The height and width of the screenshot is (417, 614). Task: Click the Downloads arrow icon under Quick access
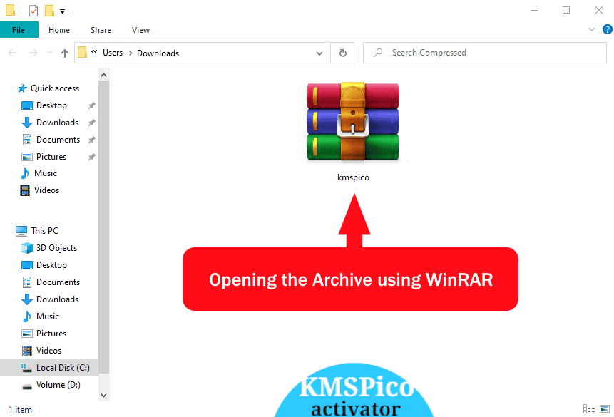27,123
